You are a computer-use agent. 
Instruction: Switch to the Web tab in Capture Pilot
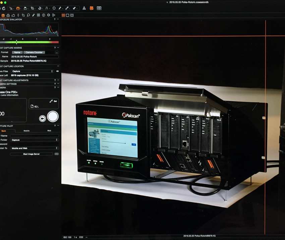click(x=49, y=131)
